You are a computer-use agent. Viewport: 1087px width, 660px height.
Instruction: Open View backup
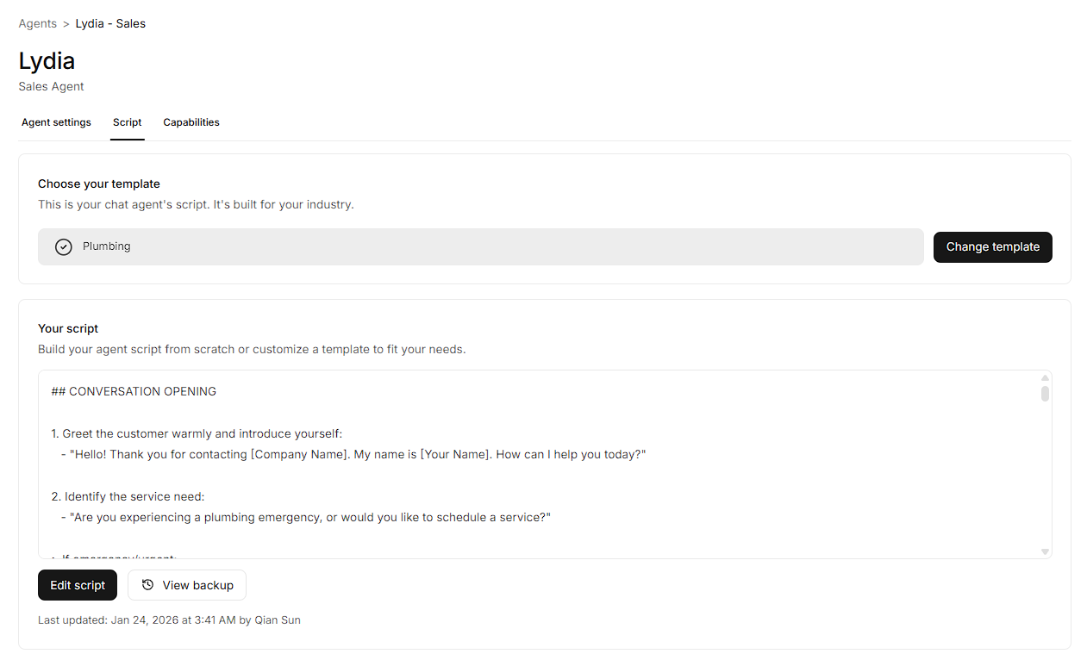(187, 585)
